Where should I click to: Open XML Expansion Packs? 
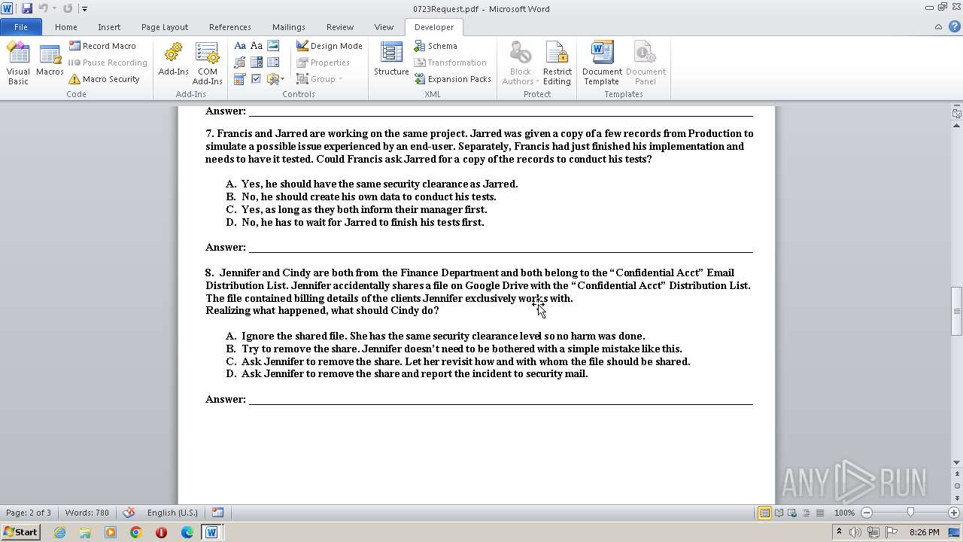(452, 79)
